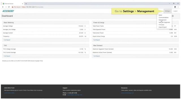The image size is (181, 101).
Task: Select Management from Settings menu
Action: [162, 20]
